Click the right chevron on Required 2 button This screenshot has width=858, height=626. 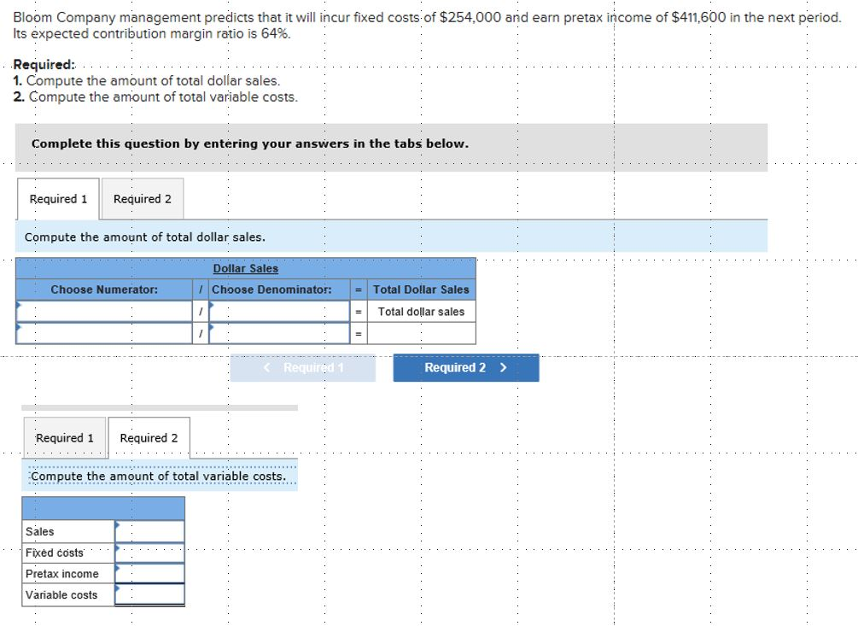coord(504,368)
